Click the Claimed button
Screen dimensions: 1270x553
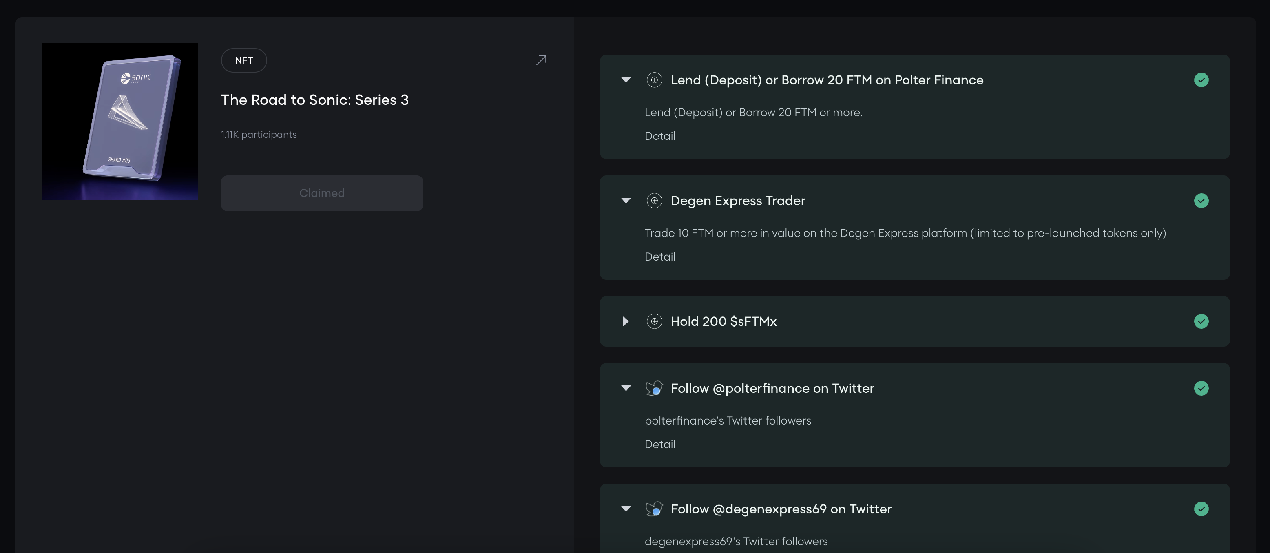click(x=321, y=193)
